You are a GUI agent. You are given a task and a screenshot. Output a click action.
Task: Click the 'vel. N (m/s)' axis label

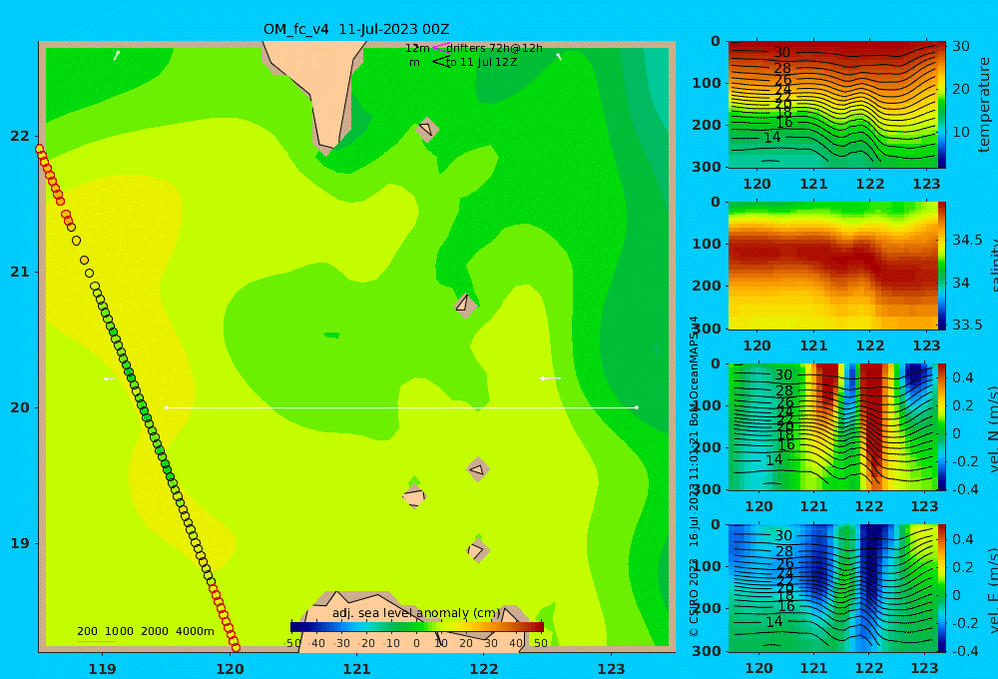(993, 428)
